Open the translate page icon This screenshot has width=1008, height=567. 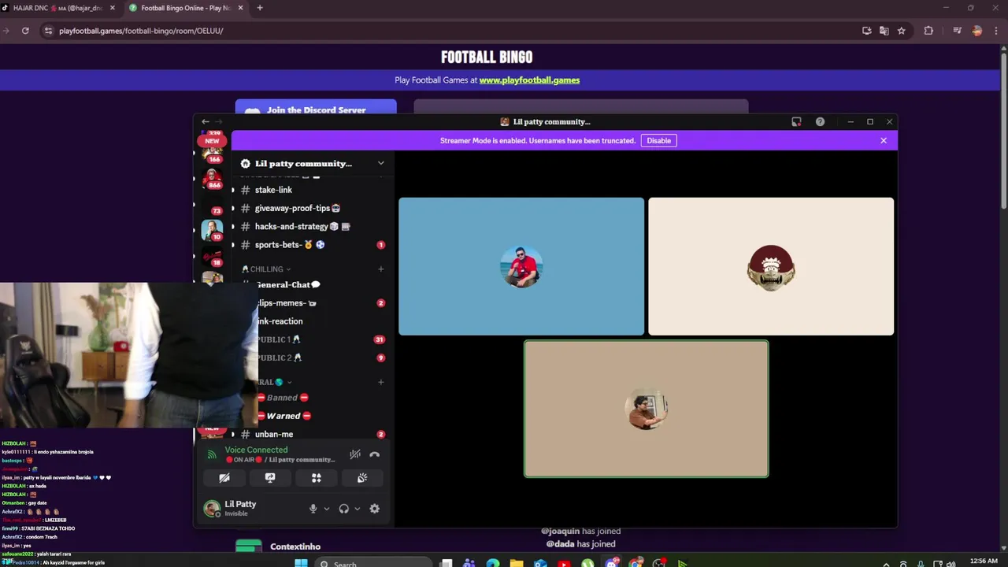[884, 31]
